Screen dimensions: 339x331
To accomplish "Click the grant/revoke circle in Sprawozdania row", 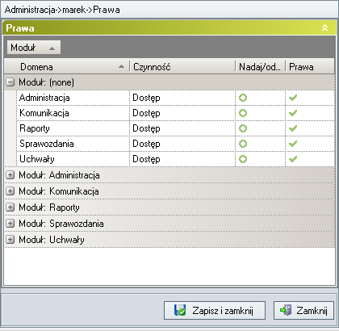I will coord(243,144).
